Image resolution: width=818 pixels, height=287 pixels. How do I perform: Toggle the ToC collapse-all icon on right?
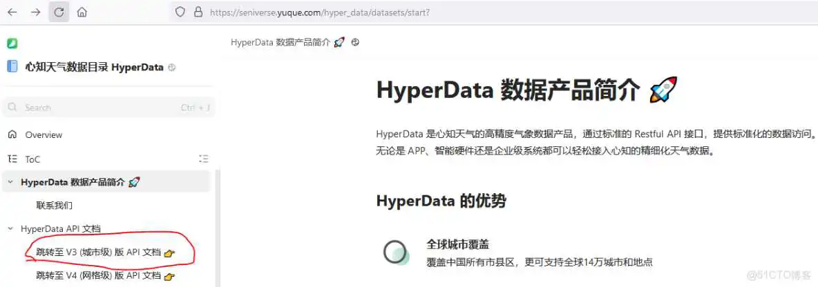tap(203, 159)
